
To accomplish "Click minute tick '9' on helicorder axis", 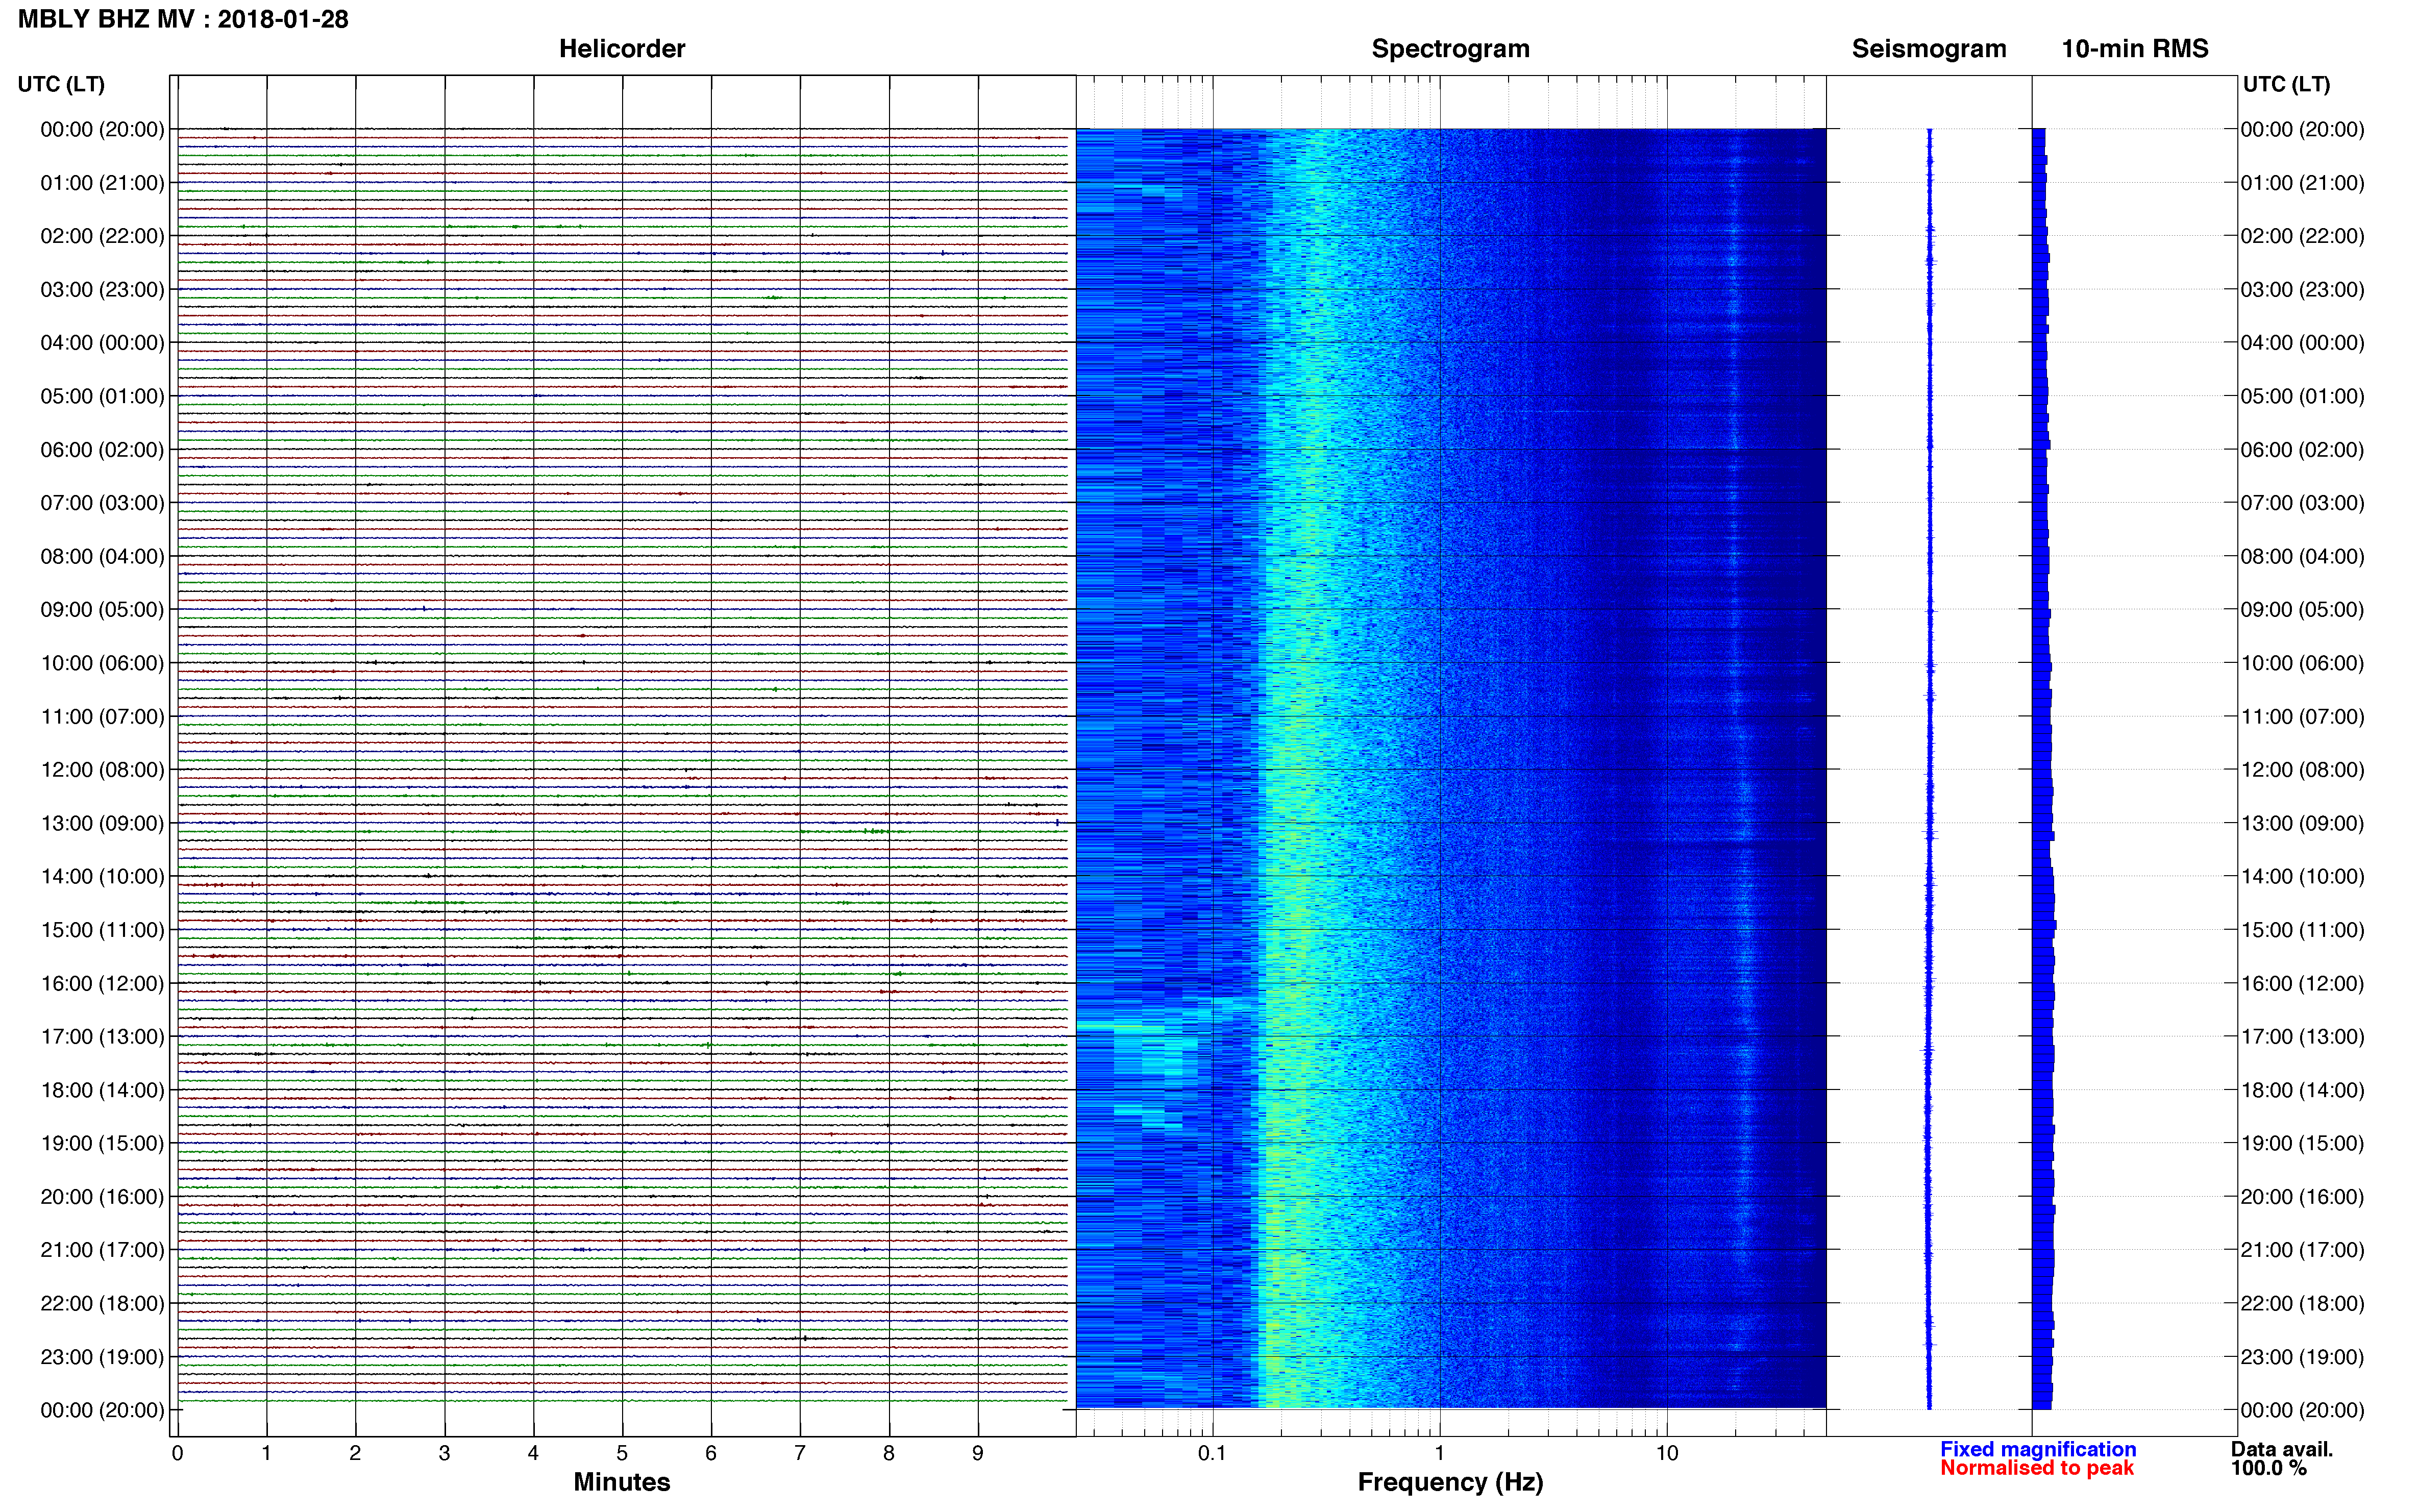I will click(x=978, y=1453).
